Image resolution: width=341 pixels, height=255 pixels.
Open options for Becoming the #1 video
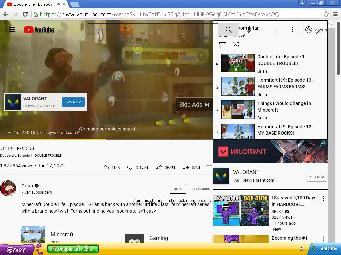click(x=324, y=239)
